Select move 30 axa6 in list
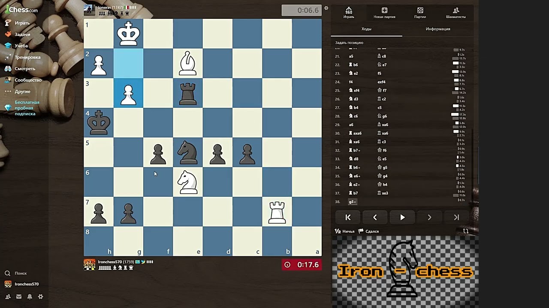Screen dimensions: 549x308 coord(356,133)
